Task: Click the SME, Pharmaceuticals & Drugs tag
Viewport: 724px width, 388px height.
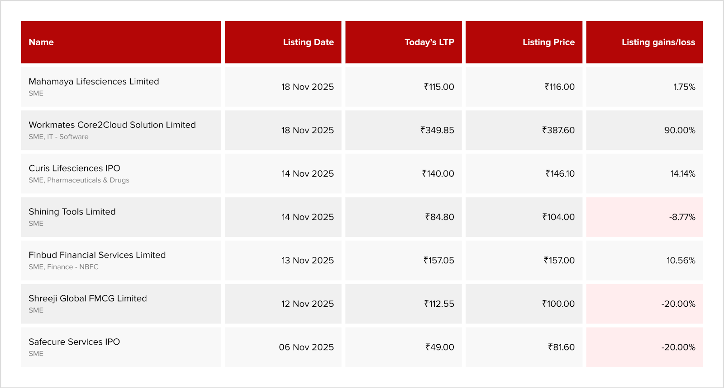Action: [x=79, y=180]
